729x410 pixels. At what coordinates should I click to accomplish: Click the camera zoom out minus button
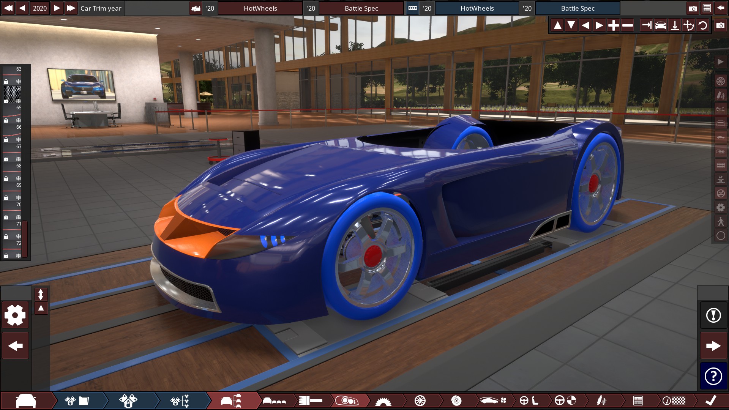click(628, 25)
